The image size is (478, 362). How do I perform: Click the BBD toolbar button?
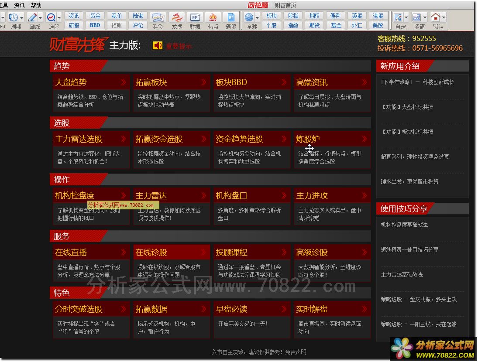[95, 25]
